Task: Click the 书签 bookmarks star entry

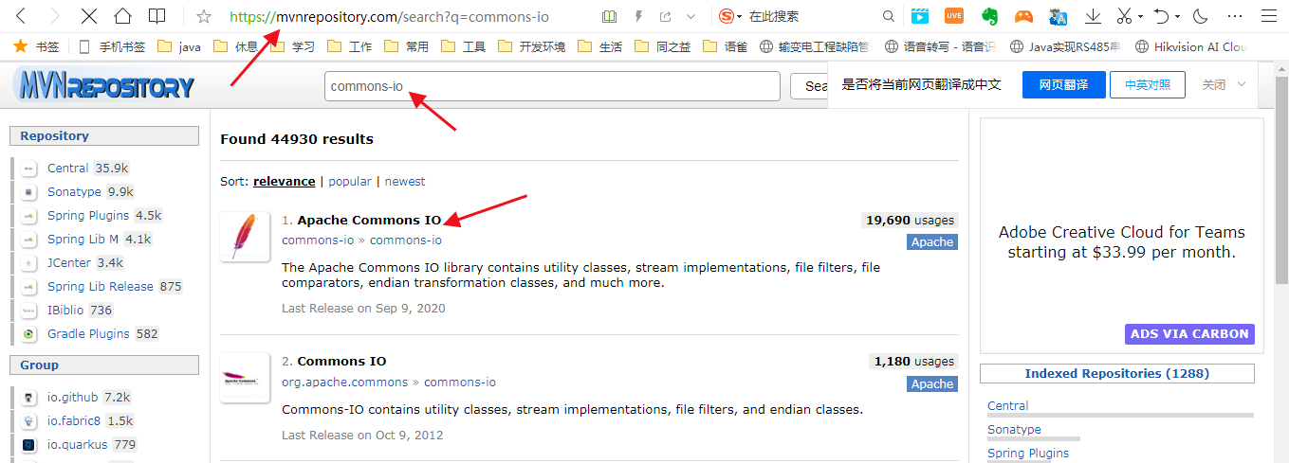Action: coord(36,46)
